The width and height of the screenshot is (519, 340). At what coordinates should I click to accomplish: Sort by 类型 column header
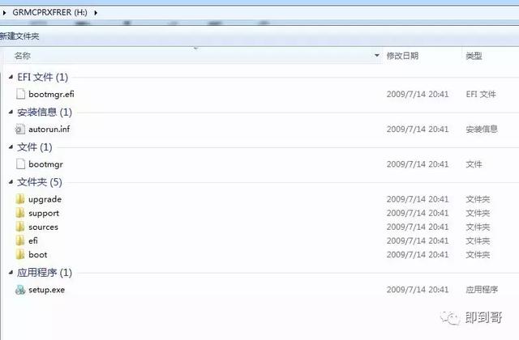(x=474, y=56)
